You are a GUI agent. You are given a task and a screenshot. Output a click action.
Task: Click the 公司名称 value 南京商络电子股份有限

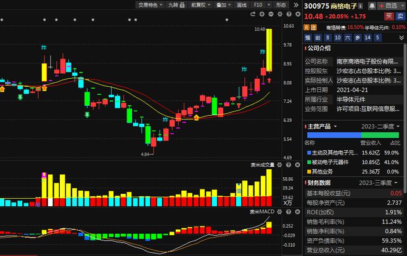[x=367, y=62]
